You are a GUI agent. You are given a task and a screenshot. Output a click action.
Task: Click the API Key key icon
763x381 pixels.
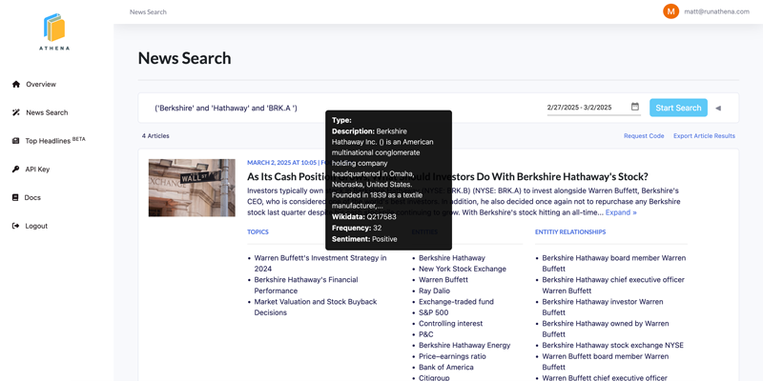(16, 170)
